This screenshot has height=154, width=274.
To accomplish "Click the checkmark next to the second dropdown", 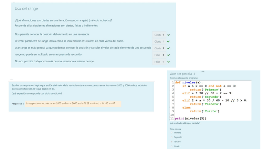I will 169,42.
